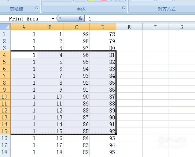This screenshot has height=157, width=195.
Task: Click cell B4 containing 4
Action: [50, 55]
